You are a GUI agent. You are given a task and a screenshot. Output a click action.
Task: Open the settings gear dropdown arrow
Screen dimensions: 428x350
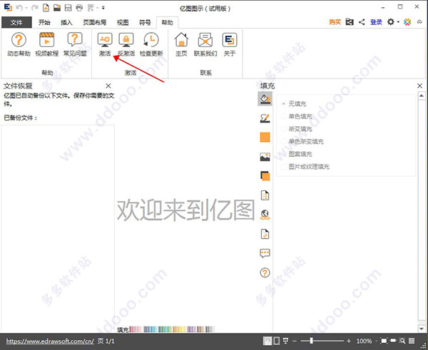click(398, 22)
